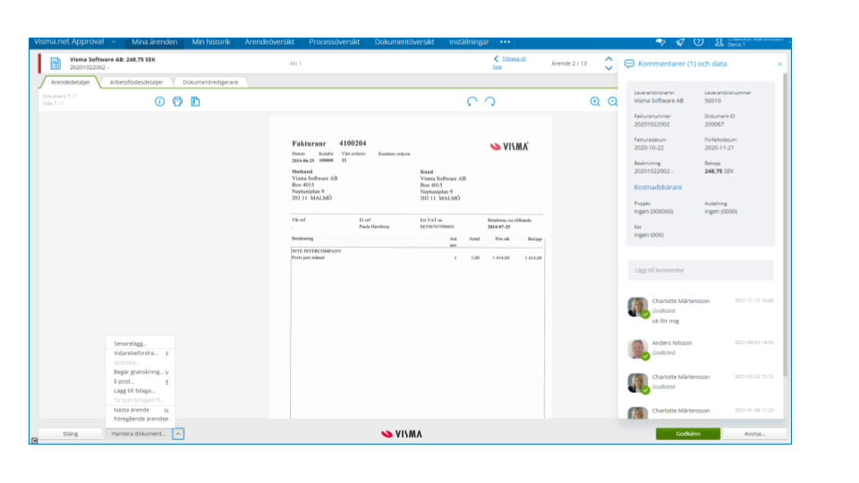Viewport: 859px width, 483px height.
Task: Reject the invoice with Avvisa...
Action: click(x=754, y=434)
